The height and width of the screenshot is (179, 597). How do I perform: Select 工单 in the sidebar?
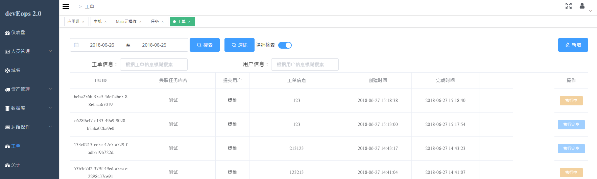click(x=29, y=146)
